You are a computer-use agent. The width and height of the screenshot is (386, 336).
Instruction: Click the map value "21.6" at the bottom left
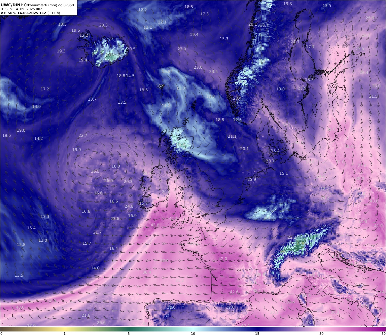[86, 316]
